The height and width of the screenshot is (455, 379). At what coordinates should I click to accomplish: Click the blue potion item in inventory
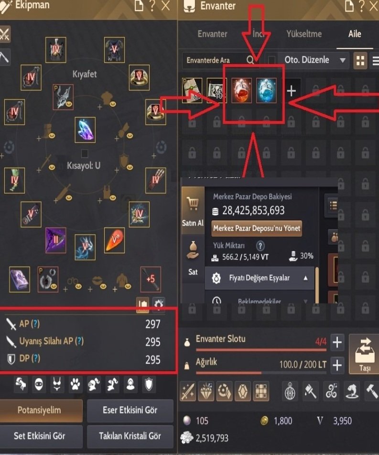pos(266,90)
